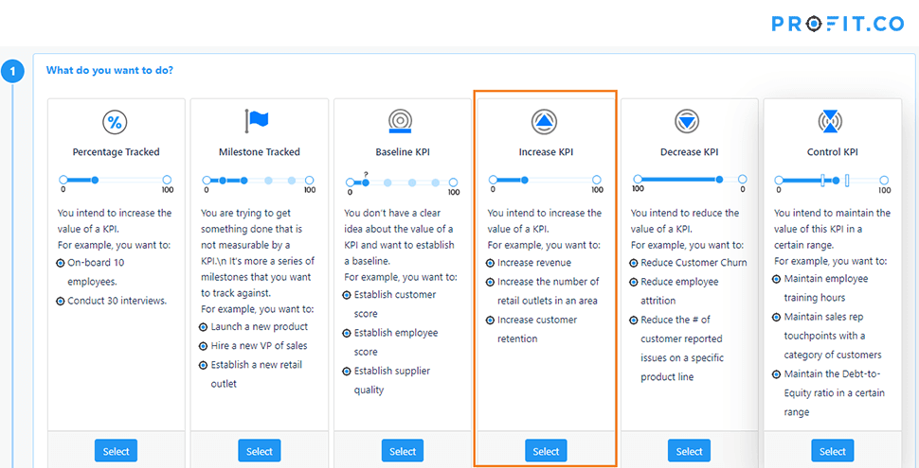This screenshot has height=468, width=919.
Task: Open the Profit.co logo
Action: coord(838,24)
